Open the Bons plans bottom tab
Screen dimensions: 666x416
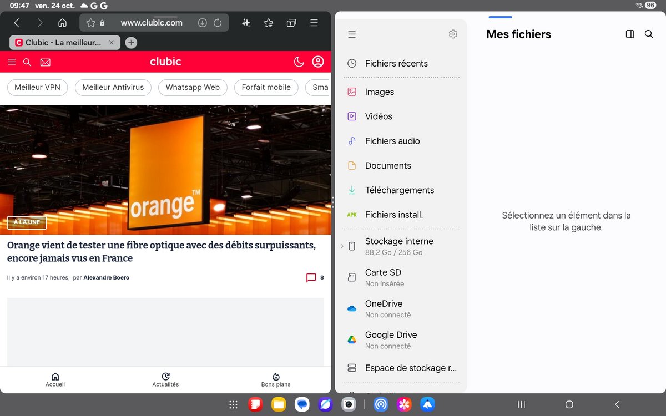(276, 379)
